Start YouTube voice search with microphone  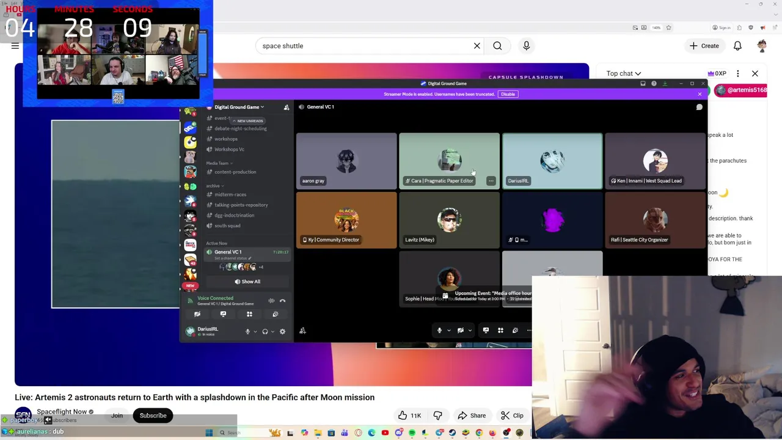pyautogui.click(x=526, y=46)
